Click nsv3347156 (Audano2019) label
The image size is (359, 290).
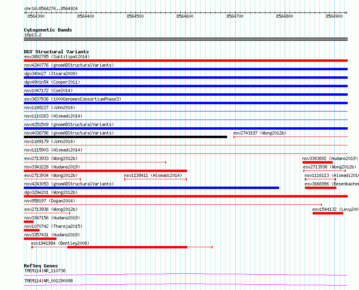point(52,218)
